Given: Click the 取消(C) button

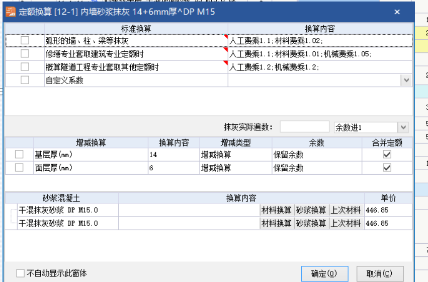Looking at the screenshot, I should [380, 273].
